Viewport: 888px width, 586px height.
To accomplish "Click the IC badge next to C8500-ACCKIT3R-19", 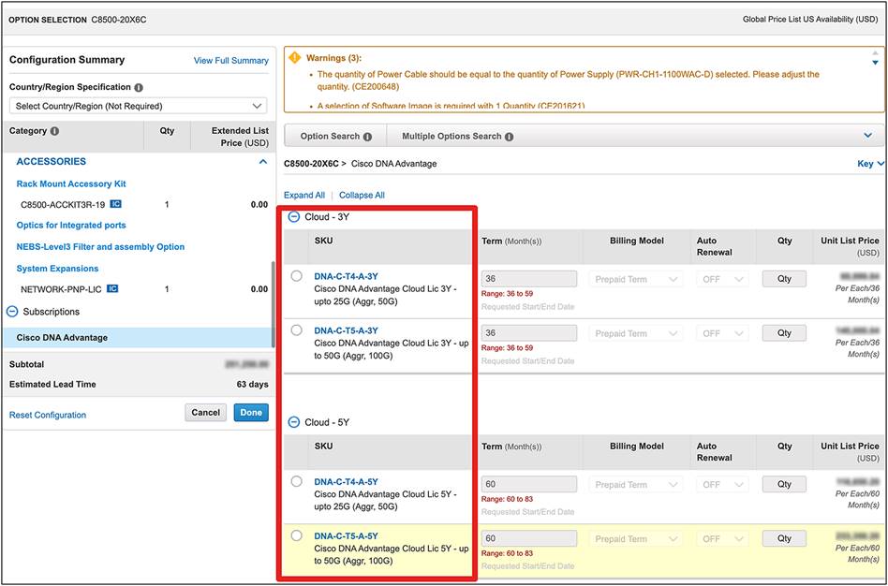I will pyautogui.click(x=115, y=204).
